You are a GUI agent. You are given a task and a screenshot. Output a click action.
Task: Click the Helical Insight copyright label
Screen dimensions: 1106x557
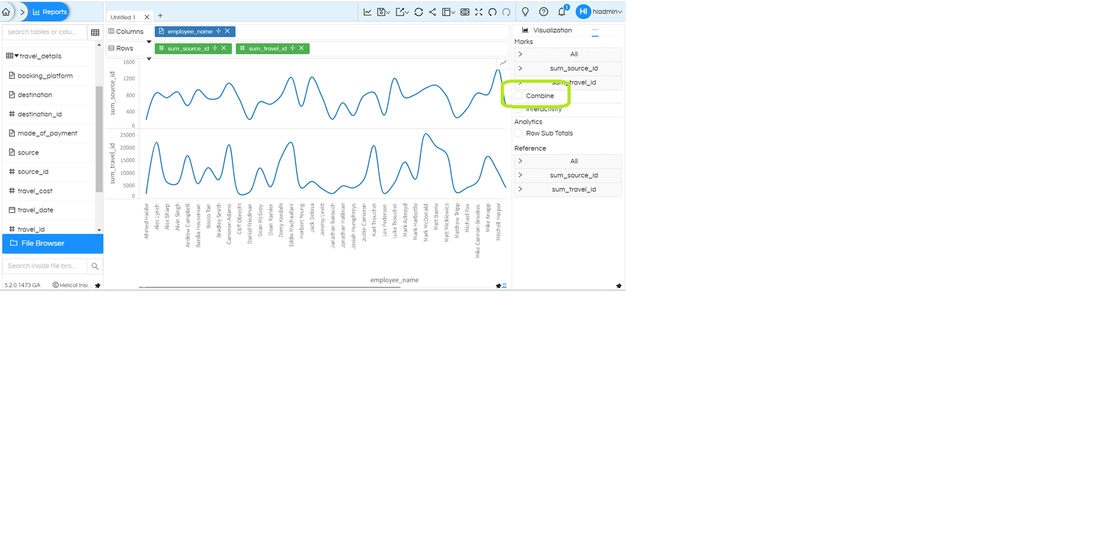pyautogui.click(x=72, y=286)
